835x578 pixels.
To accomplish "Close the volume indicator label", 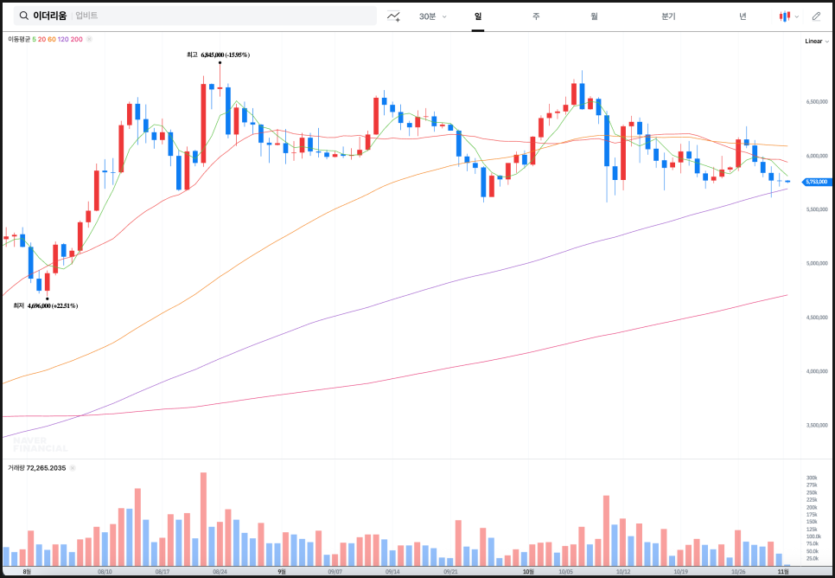I will coord(73,468).
